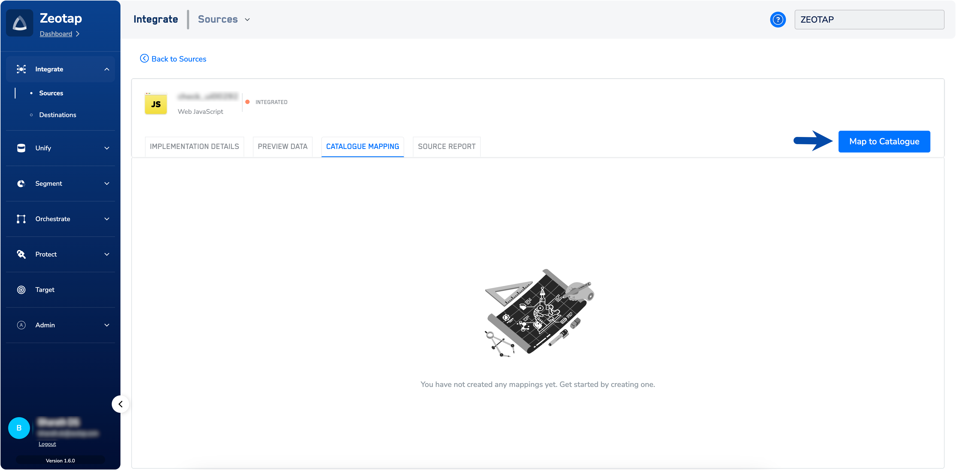Click the user avatar B circle

19,428
